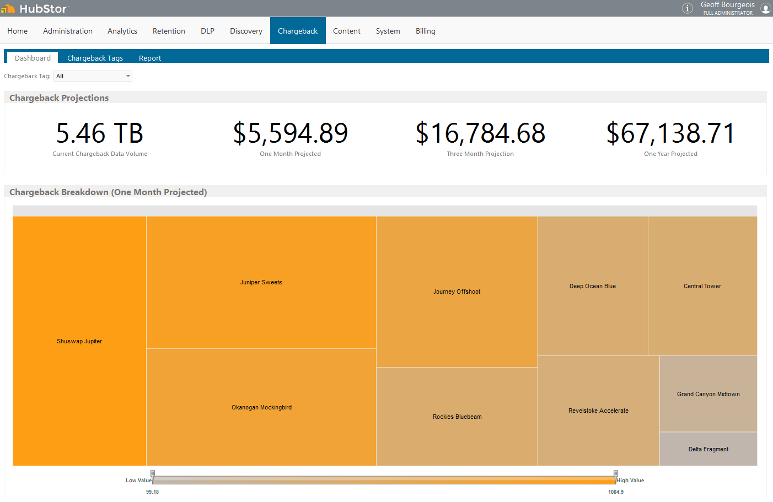773x502 pixels.
Task: Click the HubStor logo icon
Action: pos(8,9)
